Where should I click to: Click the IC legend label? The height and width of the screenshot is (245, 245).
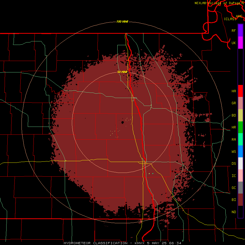pos(234,176)
